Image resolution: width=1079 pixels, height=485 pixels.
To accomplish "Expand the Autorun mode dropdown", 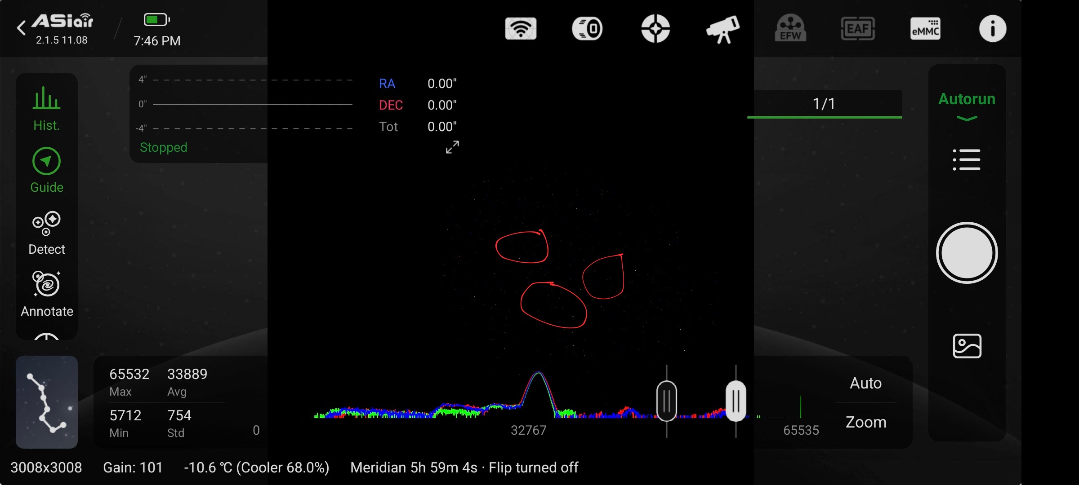I will (967, 106).
